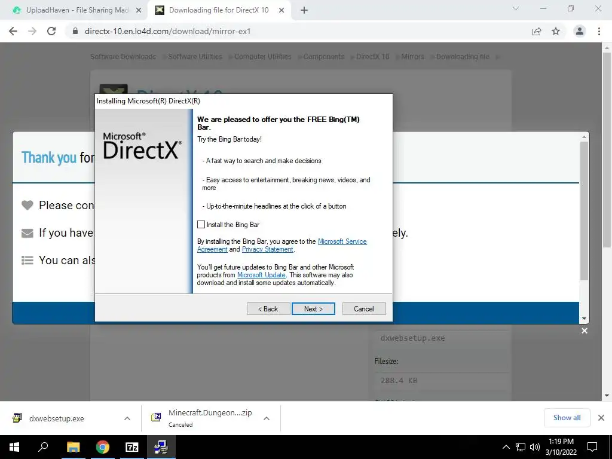This screenshot has height=459, width=612.
Task: Click the dxwebsetup.exe filename text on page
Action: click(x=412, y=338)
